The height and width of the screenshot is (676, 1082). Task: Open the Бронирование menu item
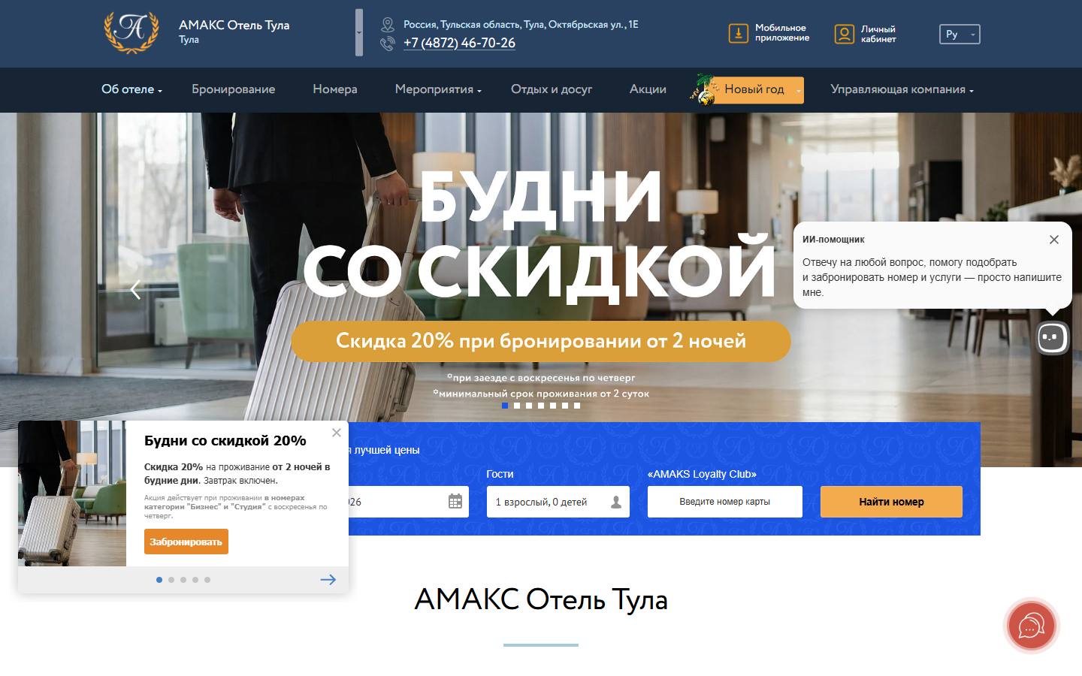(x=234, y=89)
